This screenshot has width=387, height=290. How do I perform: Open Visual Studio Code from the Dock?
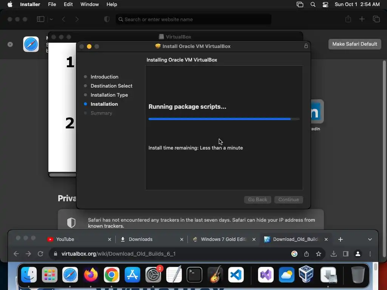(236, 275)
